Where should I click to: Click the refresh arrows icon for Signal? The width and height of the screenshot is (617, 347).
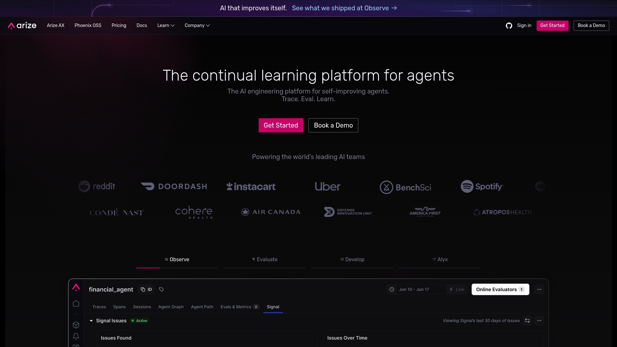[x=527, y=321]
